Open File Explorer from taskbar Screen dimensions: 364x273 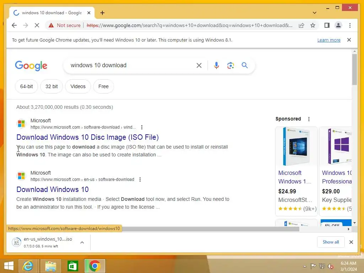click(x=50, y=266)
